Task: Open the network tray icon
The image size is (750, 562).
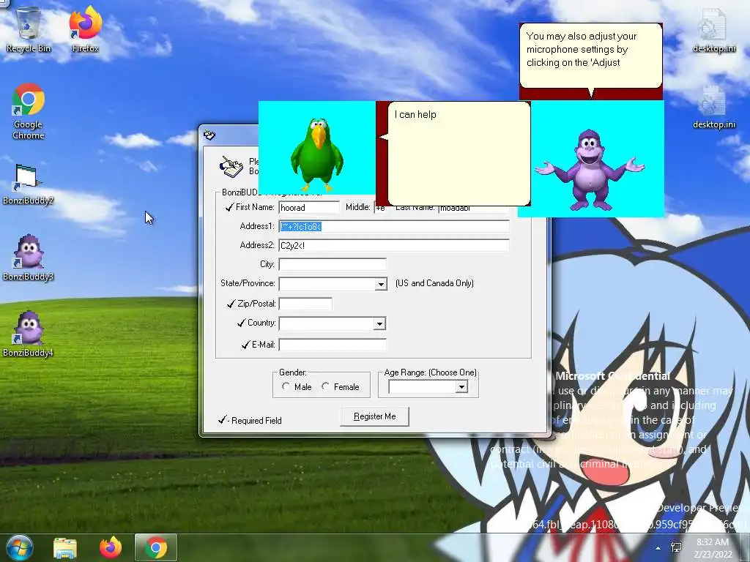Action: (676, 547)
